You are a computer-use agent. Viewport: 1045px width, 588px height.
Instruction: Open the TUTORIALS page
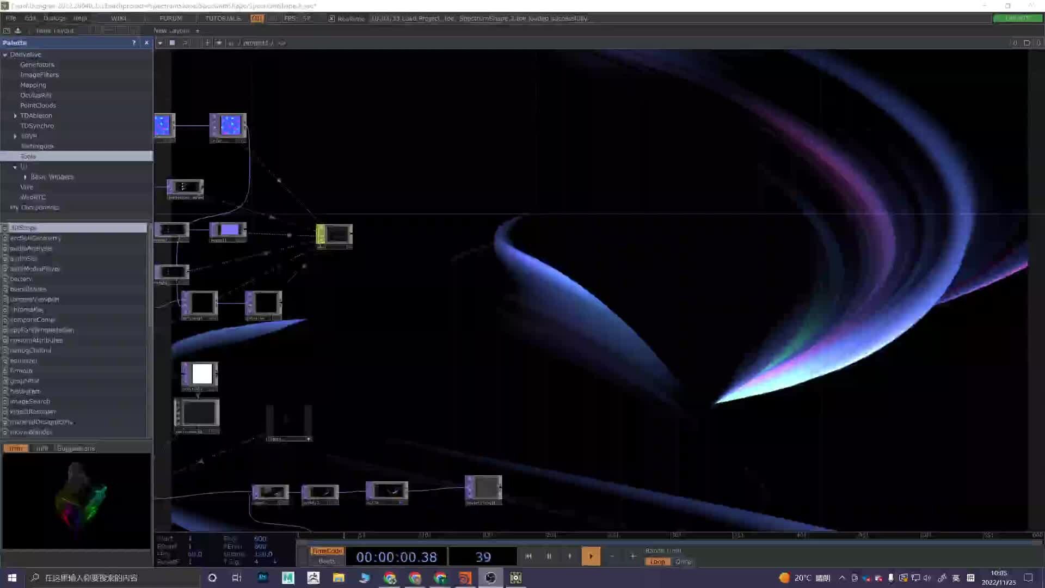click(x=222, y=18)
